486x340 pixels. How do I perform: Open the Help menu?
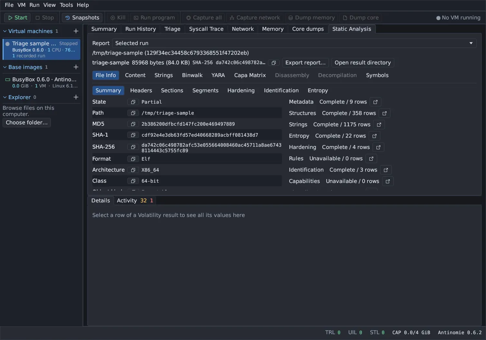click(x=83, y=5)
